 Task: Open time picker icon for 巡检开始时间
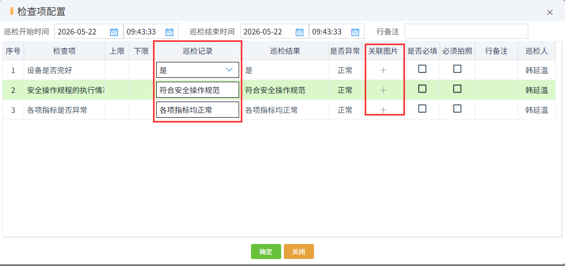(x=169, y=32)
